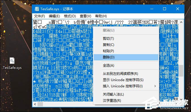The image size is (191, 112).
Task: Close the TesSafe.sys Notepad window
Action: tap(178, 9)
